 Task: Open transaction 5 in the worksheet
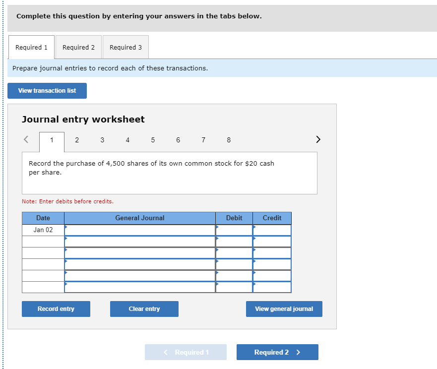click(x=153, y=140)
